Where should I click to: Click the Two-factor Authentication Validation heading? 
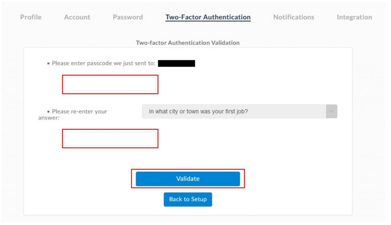pyautogui.click(x=187, y=43)
